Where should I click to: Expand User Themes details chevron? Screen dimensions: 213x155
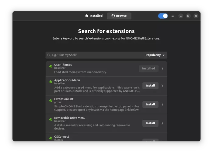point(162,69)
